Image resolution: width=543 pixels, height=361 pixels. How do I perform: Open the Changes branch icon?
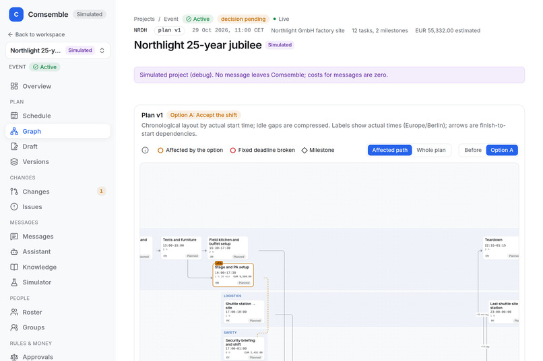14,192
